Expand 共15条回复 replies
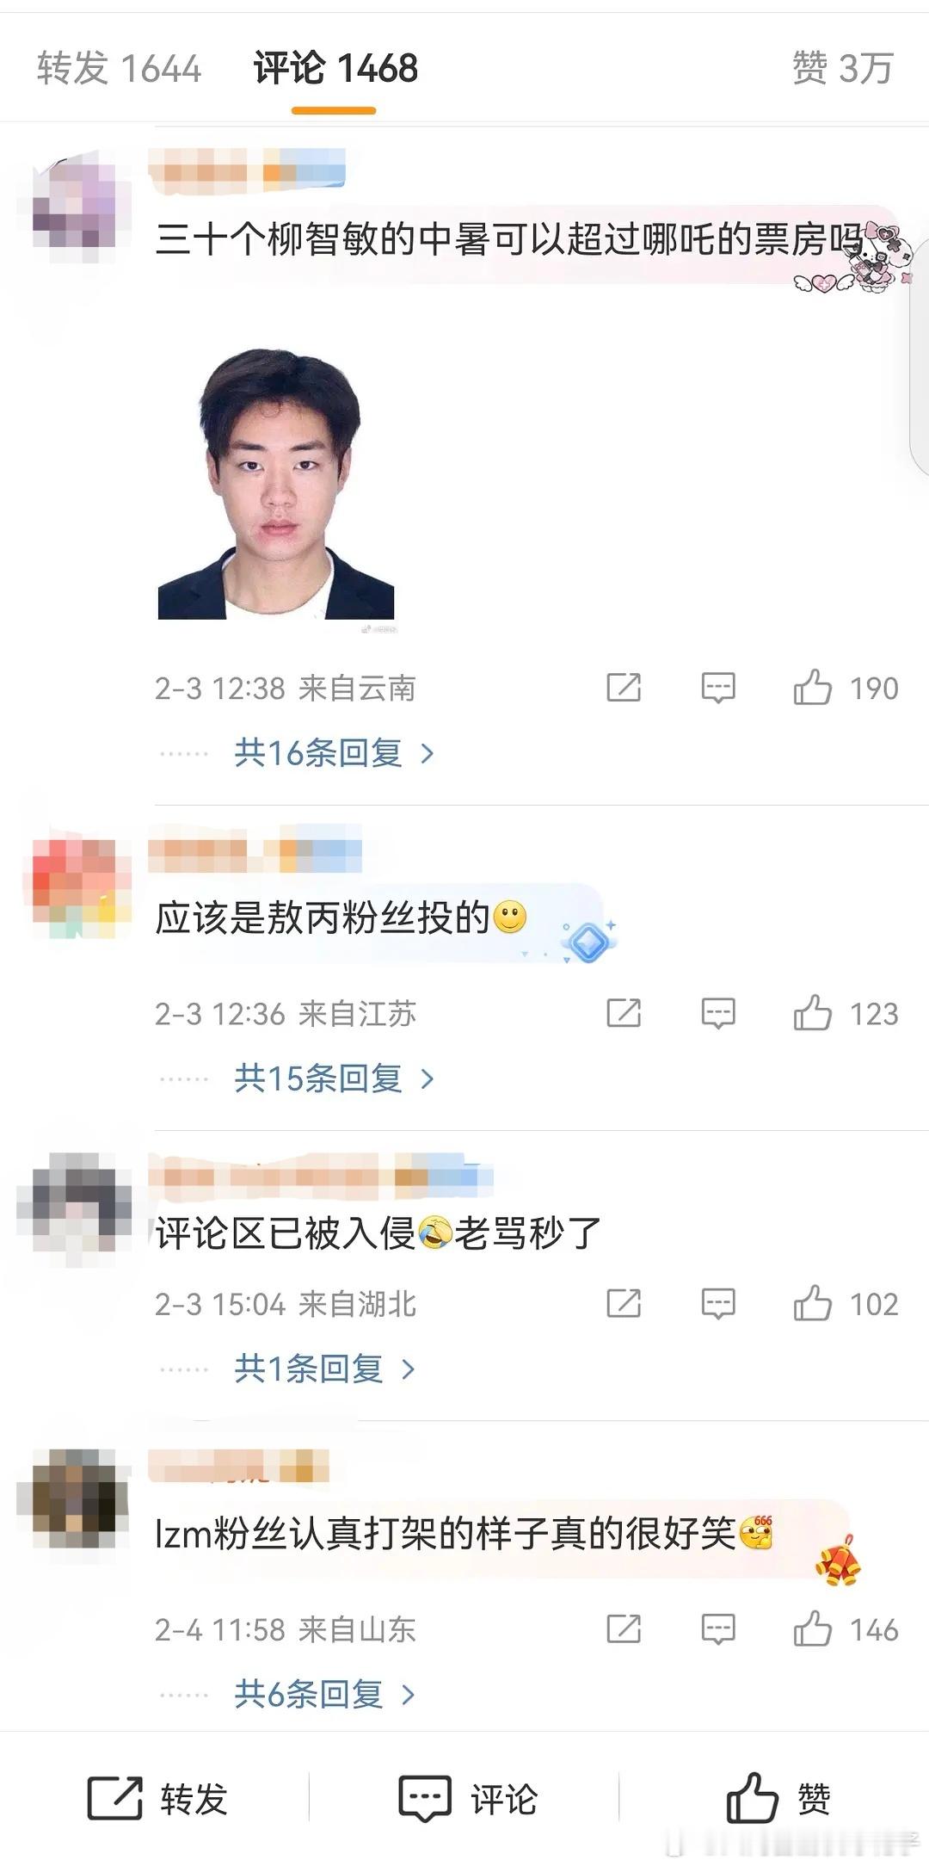This screenshot has width=929, height=1866. [x=334, y=1078]
